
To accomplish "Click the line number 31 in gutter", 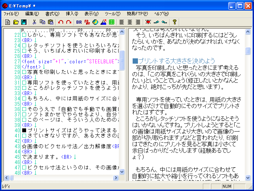I will (17, 83).
